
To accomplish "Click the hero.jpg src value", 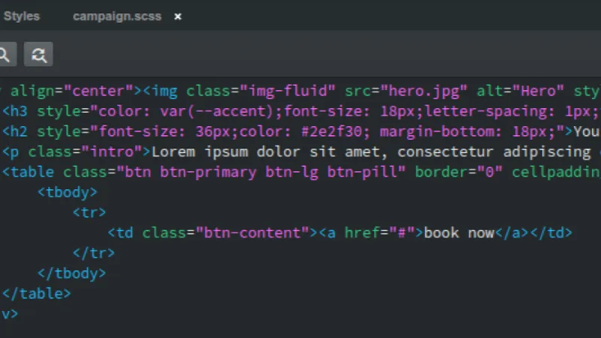I will click(424, 91).
